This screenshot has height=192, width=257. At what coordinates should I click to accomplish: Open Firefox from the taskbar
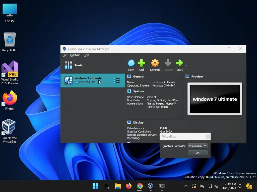[x=129, y=186]
